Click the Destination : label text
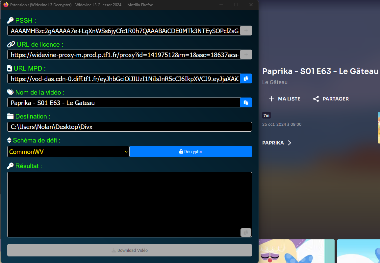The width and height of the screenshot is (380, 263). click(33, 116)
